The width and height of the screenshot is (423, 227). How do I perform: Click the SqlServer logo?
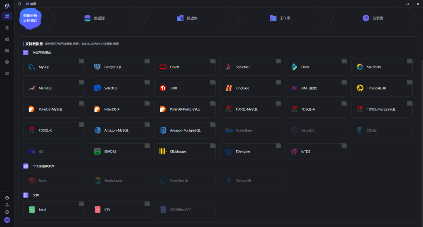pos(228,67)
